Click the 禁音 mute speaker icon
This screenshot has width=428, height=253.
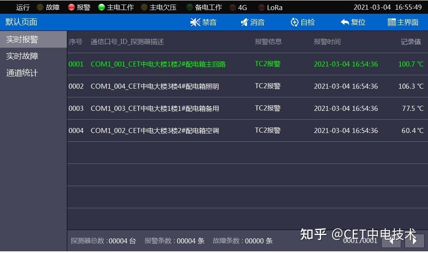195,23
